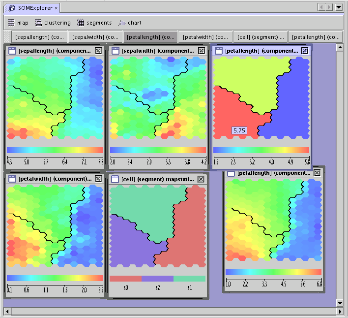Image resolution: width=348 pixels, height=318 pixels.
Task: Click the sepalwidth window's frame icon
Action: (116, 51)
